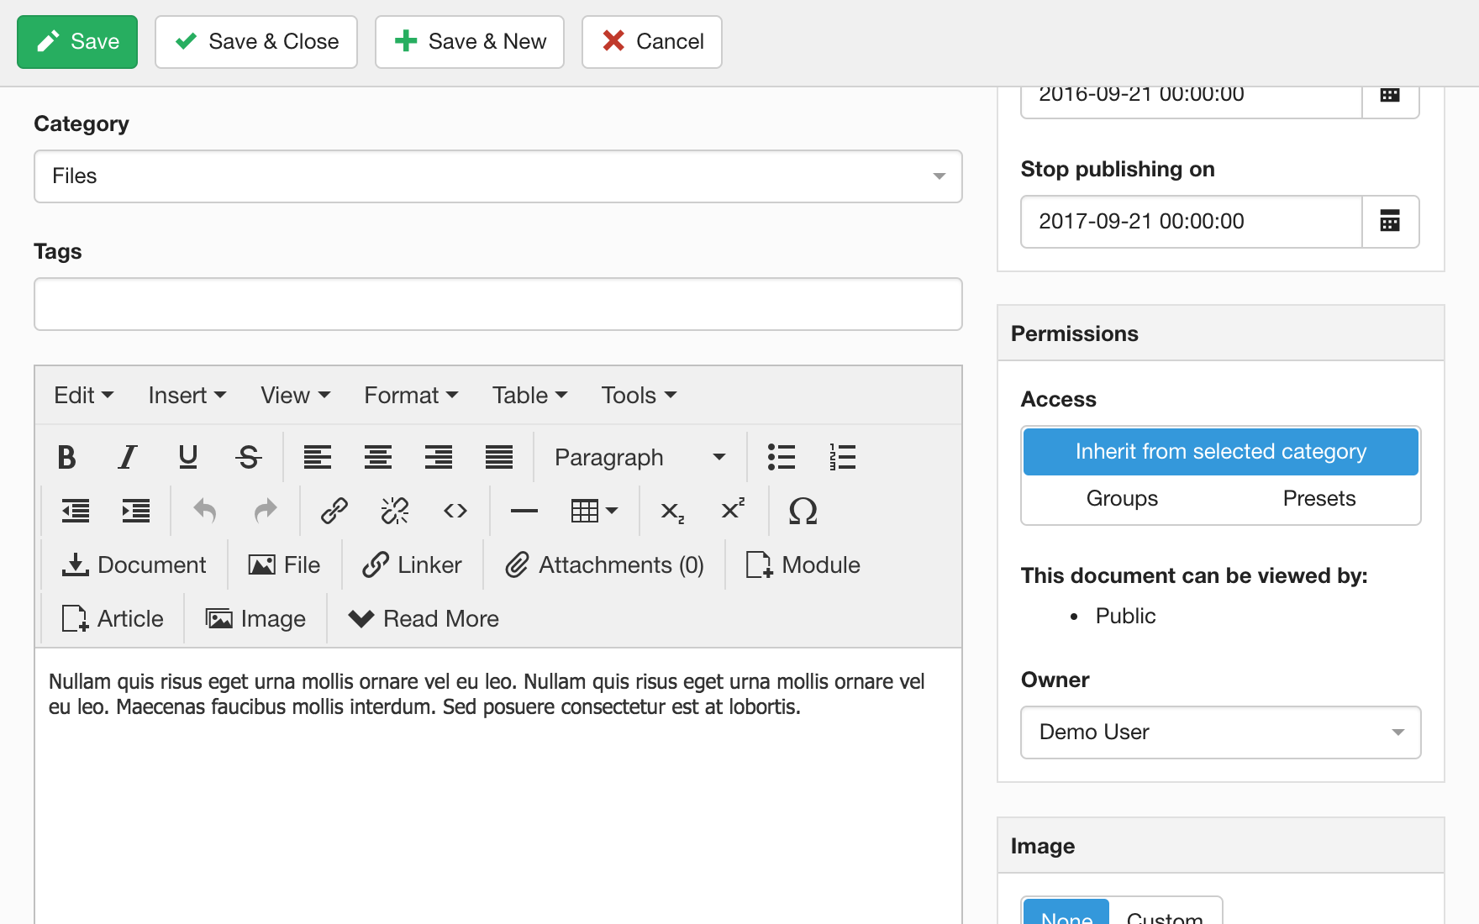Switch access option to Presets
The width and height of the screenshot is (1479, 924).
1318,499
